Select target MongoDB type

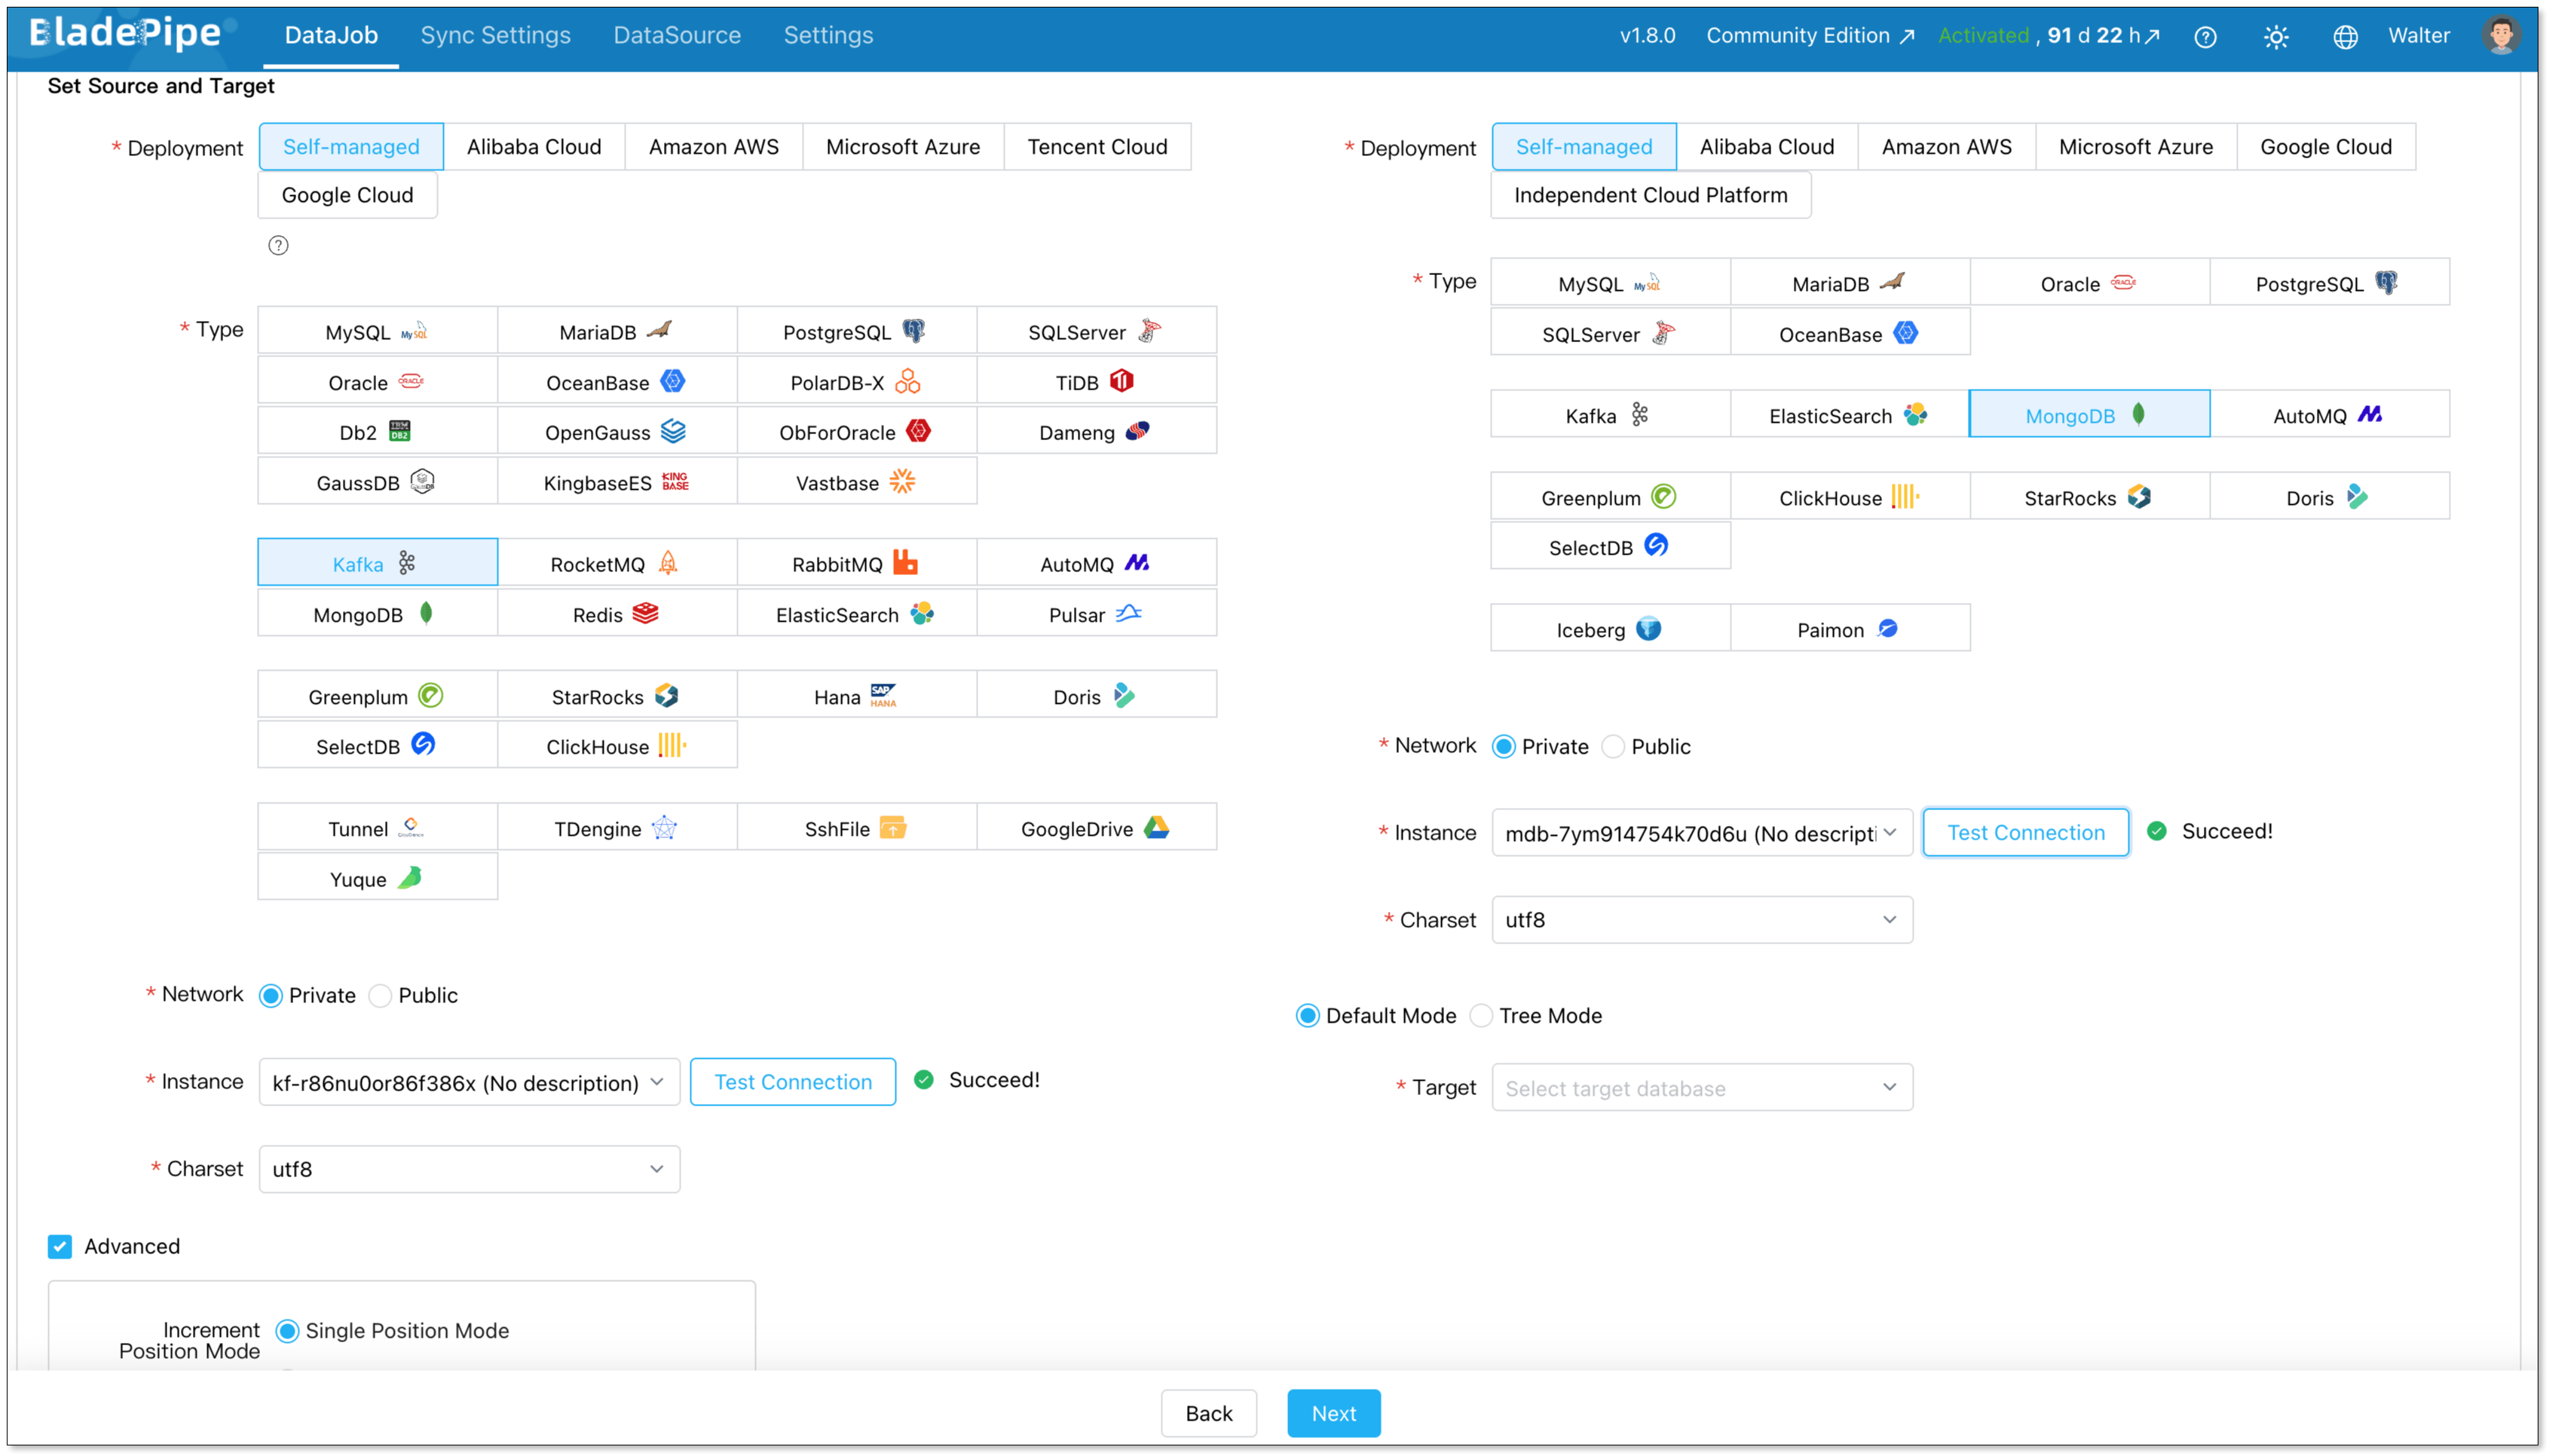[2089, 415]
